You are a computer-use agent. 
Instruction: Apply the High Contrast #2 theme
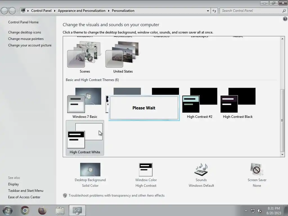200,103
